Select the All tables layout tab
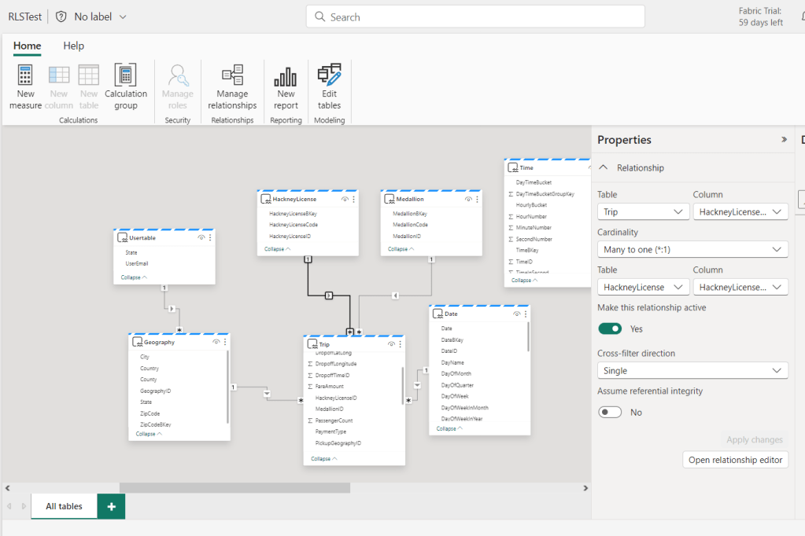The width and height of the screenshot is (805, 536). coord(64,507)
